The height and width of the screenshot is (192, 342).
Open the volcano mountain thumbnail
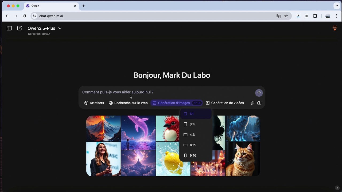(x=103, y=129)
